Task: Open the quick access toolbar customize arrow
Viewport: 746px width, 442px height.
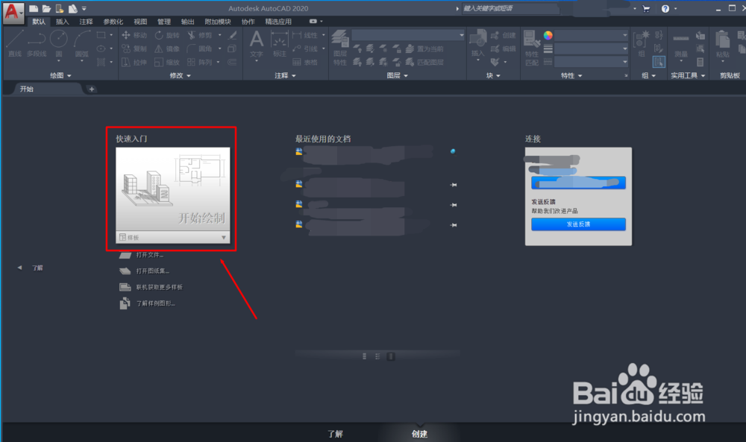Action: [x=84, y=8]
